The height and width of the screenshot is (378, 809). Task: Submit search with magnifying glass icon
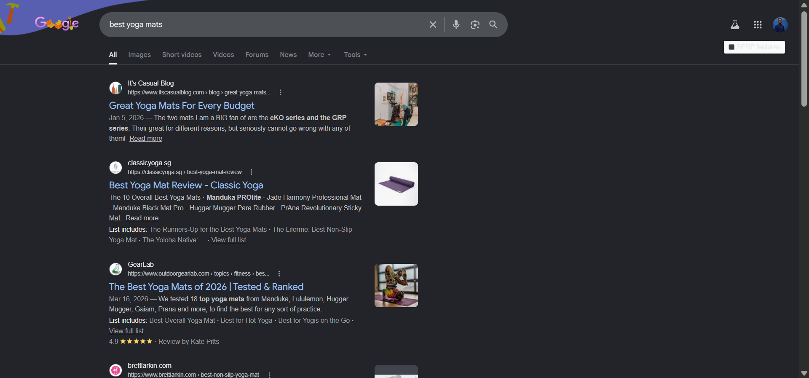(x=493, y=24)
